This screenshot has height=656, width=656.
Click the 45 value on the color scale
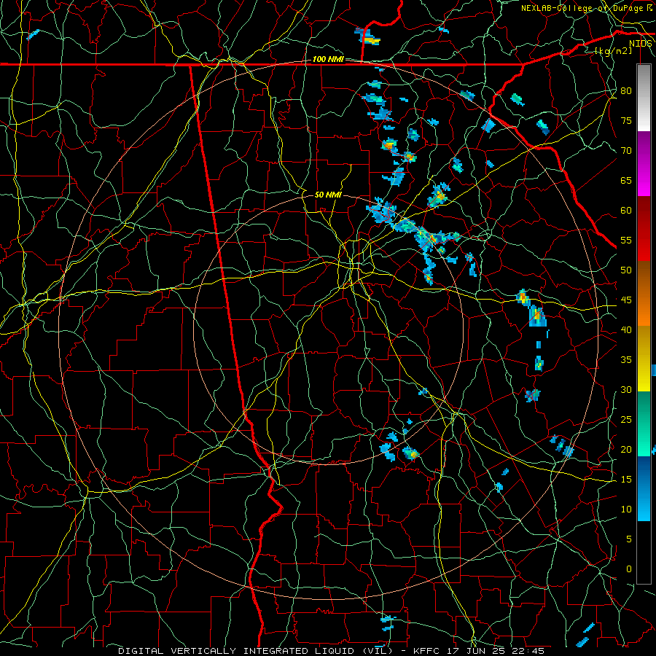pos(626,300)
